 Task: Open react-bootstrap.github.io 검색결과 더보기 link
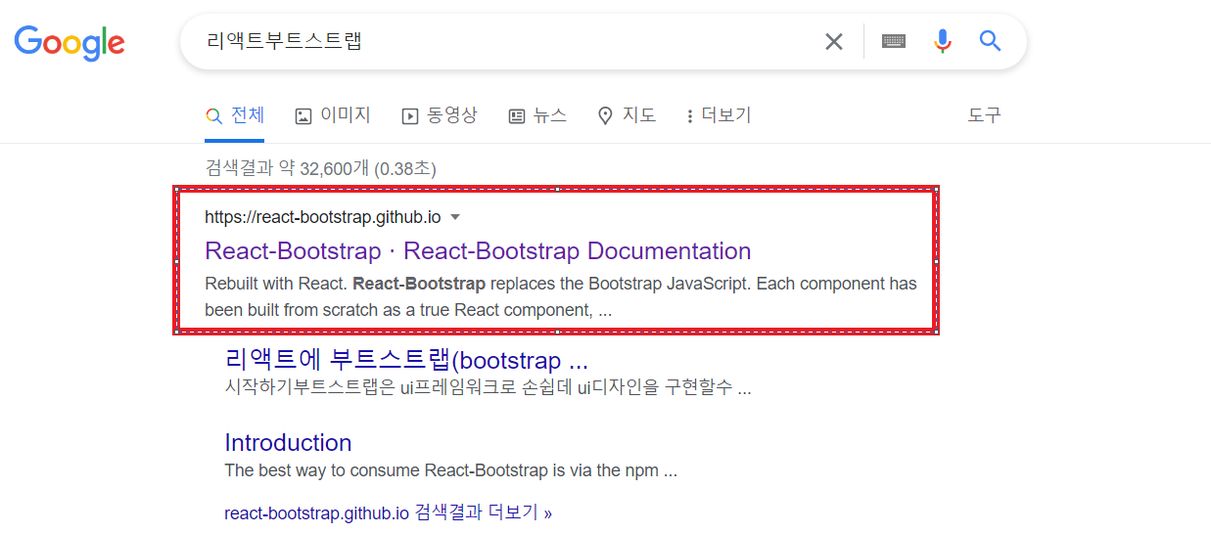coord(389,512)
